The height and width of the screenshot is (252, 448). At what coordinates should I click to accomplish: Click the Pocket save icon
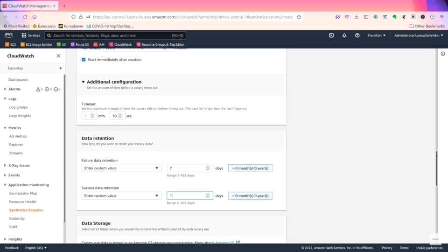pyautogui.click(x=347, y=17)
